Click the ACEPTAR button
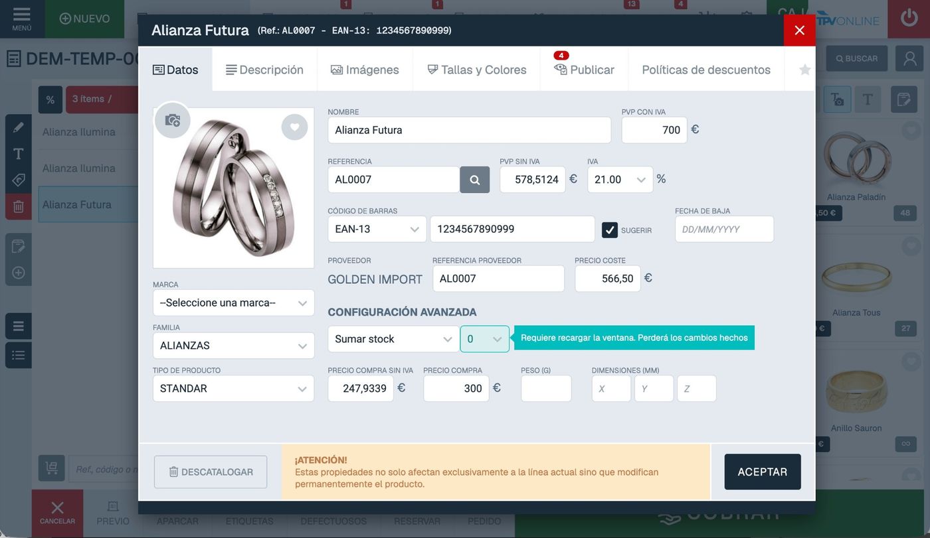This screenshot has height=538, width=930. pos(763,472)
